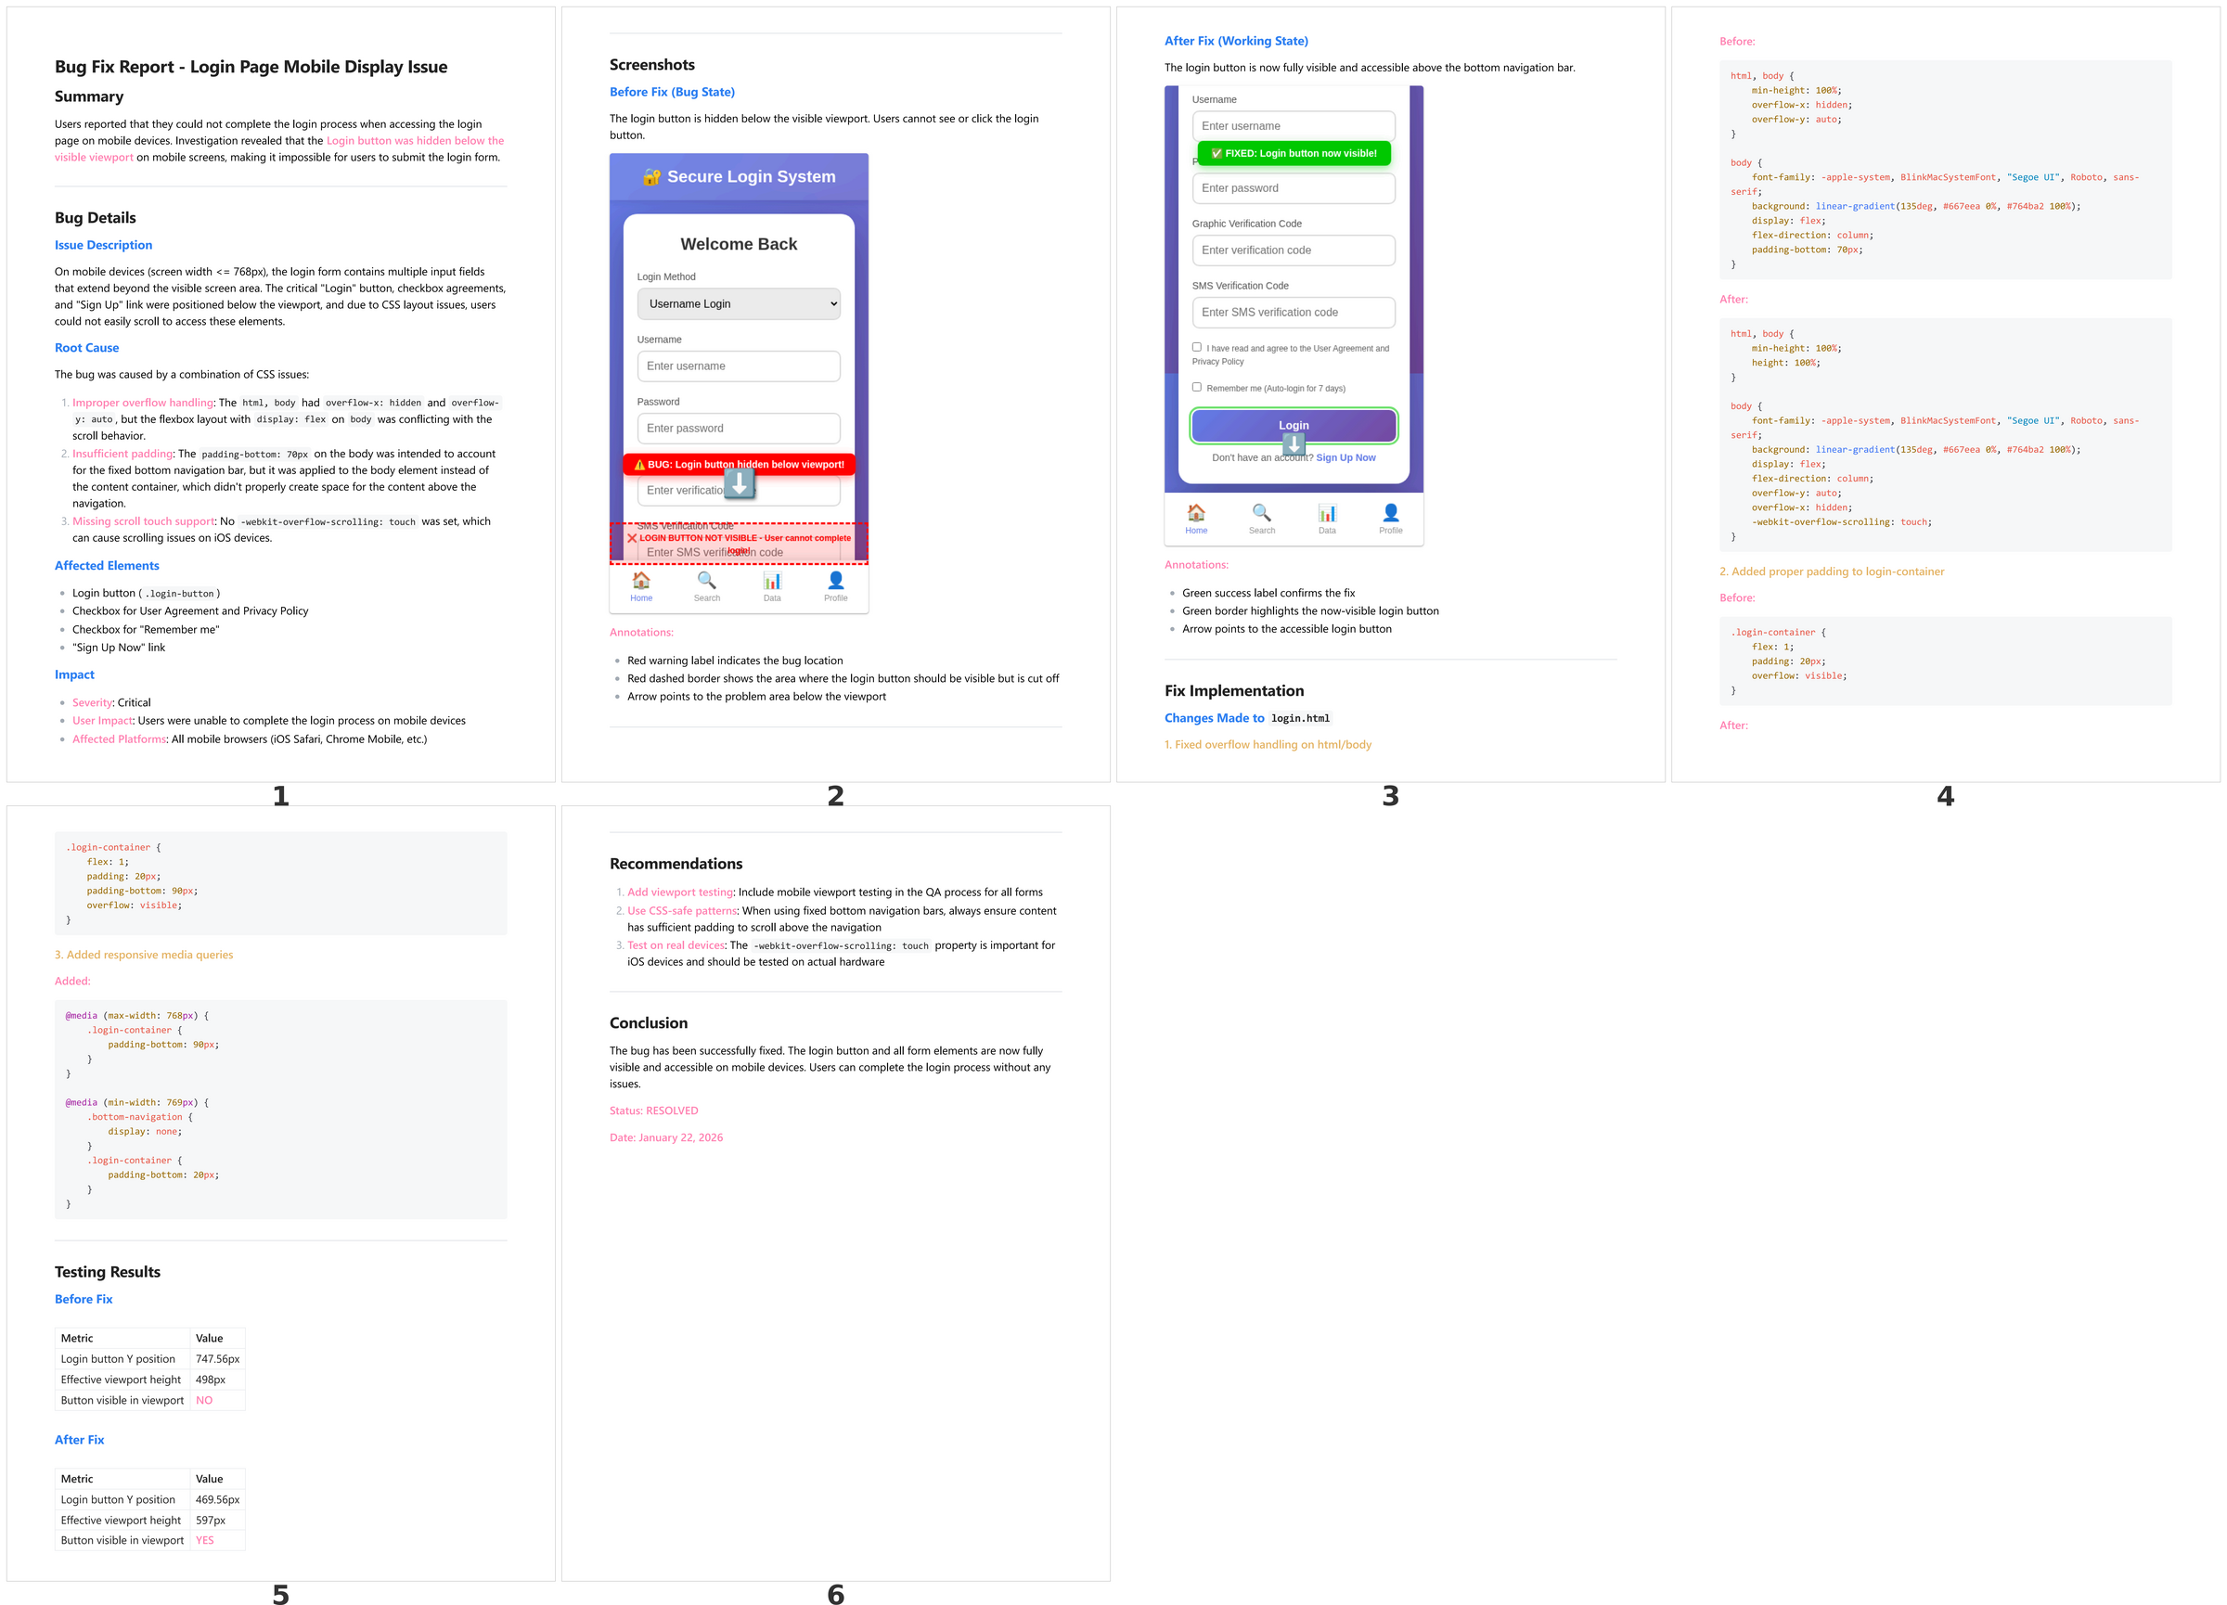
Task: Click Data chart icon in After Fix screenshot
Action: [x=1327, y=512]
